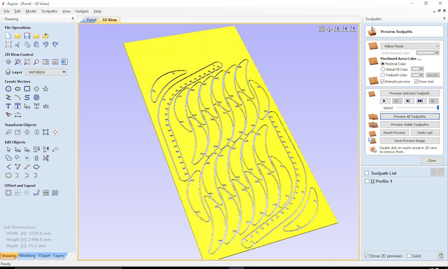The height and width of the screenshot is (269, 448).
Task: Switch to the Layers tab
Action: (59, 256)
